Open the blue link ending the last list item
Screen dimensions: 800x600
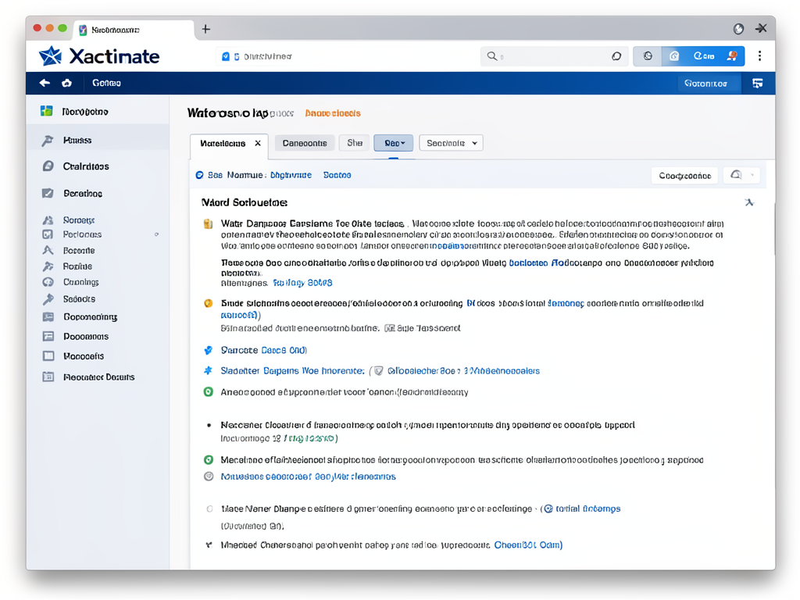pyautogui.click(x=528, y=545)
